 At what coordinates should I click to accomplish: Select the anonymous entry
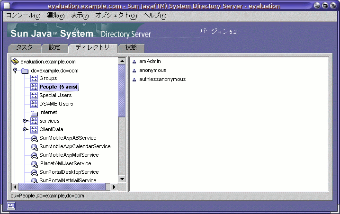(153, 71)
